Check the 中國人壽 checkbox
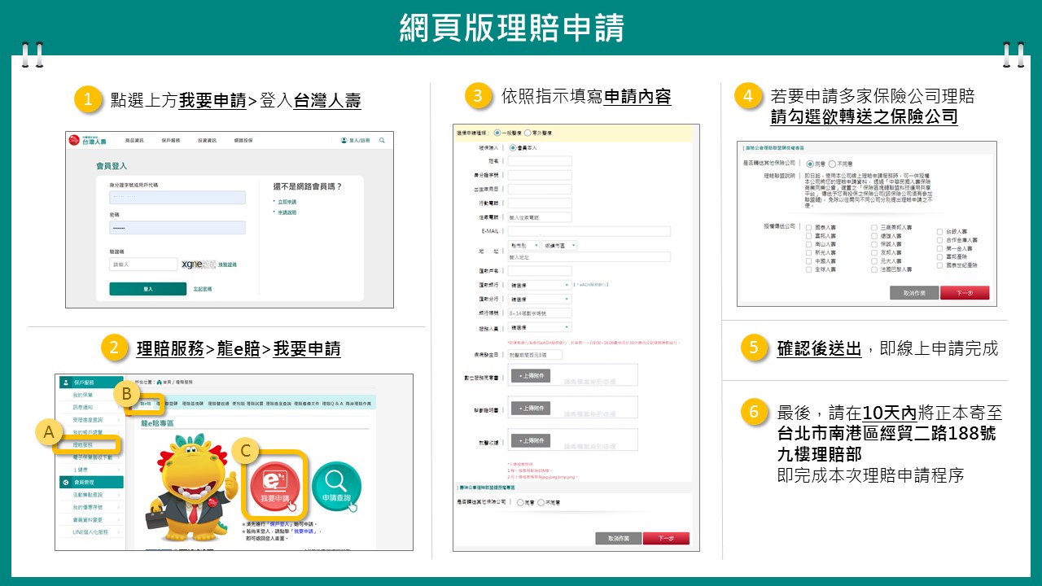The width and height of the screenshot is (1042, 586). [808, 261]
